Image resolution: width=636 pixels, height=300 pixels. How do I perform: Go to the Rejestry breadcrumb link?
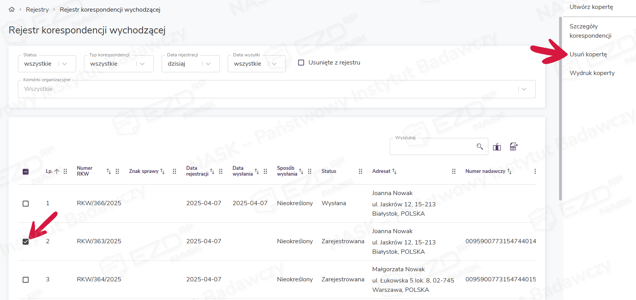(37, 9)
